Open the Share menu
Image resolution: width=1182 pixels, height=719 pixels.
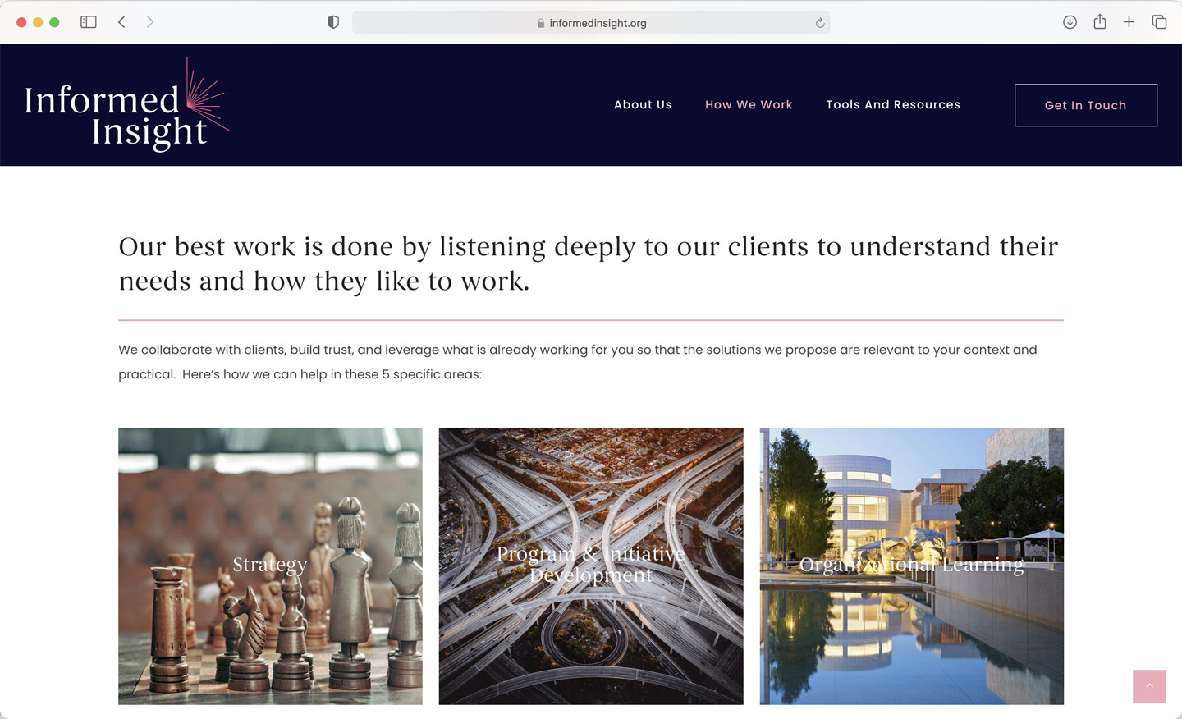(x=1100, y=22)
